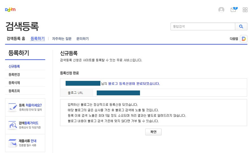
Task: Click the 등록하기 sidebar heading
Action: [19, 53]
